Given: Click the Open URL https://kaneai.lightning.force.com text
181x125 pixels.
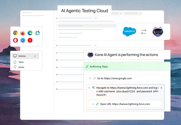Looking at the screenshot, I should click(x=125, y=104).
